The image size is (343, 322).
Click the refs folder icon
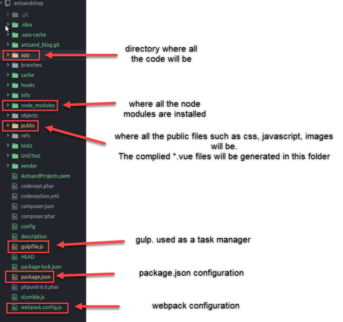[x=15, y=136]
